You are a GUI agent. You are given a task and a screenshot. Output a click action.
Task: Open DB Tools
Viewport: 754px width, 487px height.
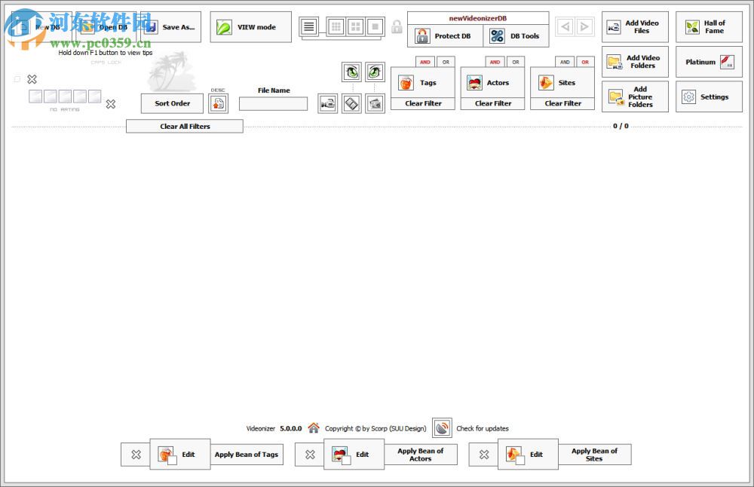pyautogui.click(x=516, y=35)
